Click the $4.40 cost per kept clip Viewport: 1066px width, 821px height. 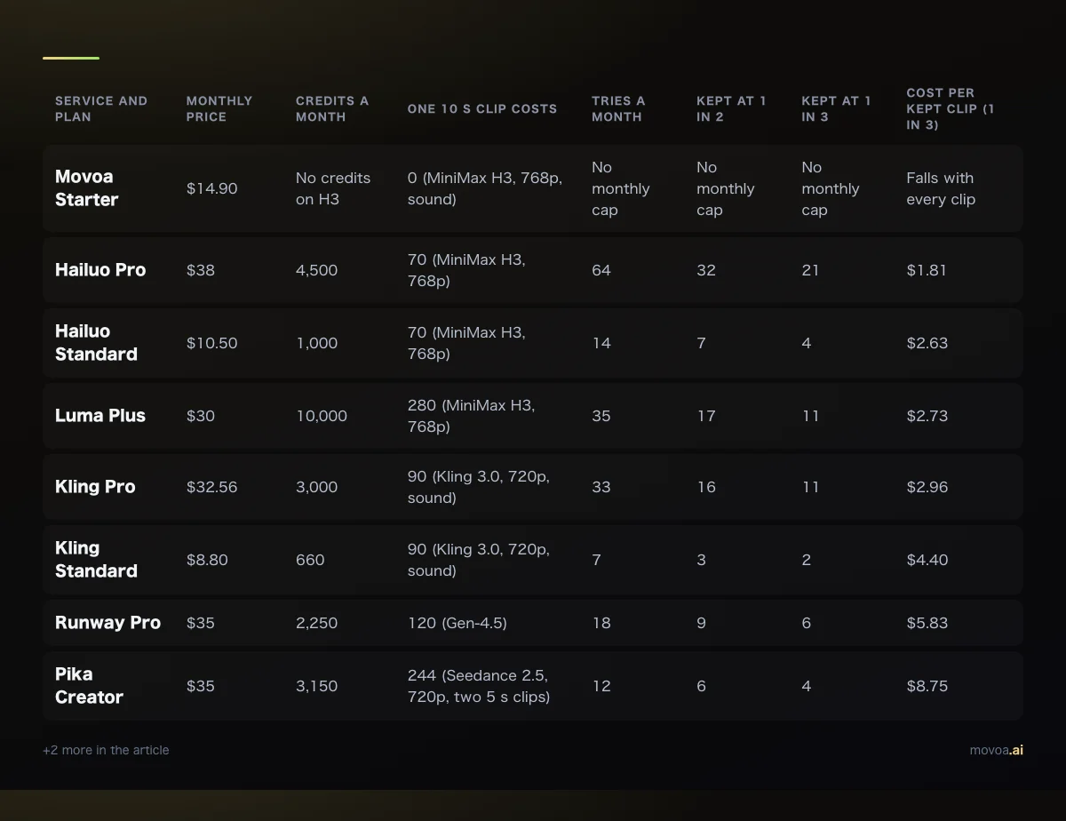[927, 560]
